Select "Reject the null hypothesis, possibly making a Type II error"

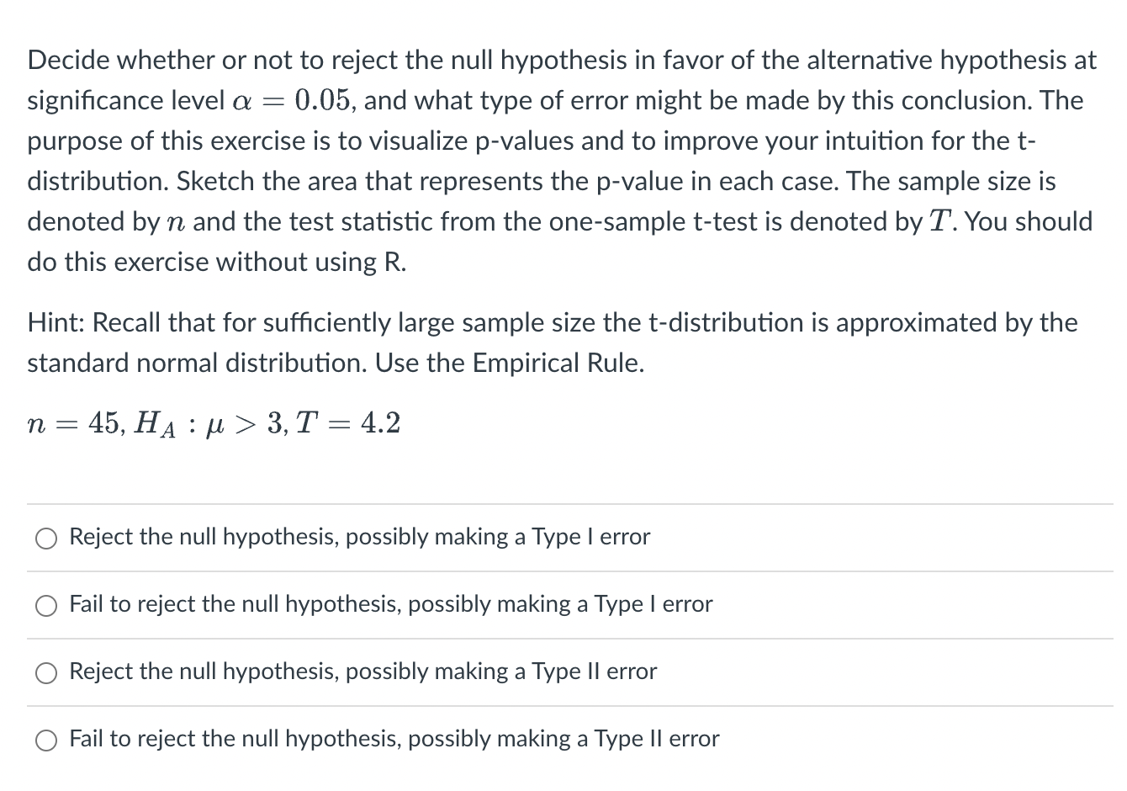[x=362, y=672]
